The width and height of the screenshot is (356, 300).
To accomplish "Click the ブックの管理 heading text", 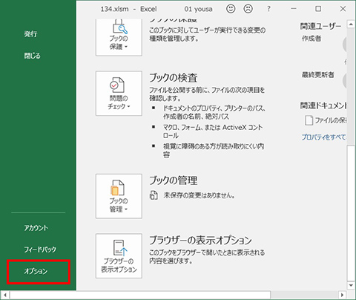I will 174,180.
